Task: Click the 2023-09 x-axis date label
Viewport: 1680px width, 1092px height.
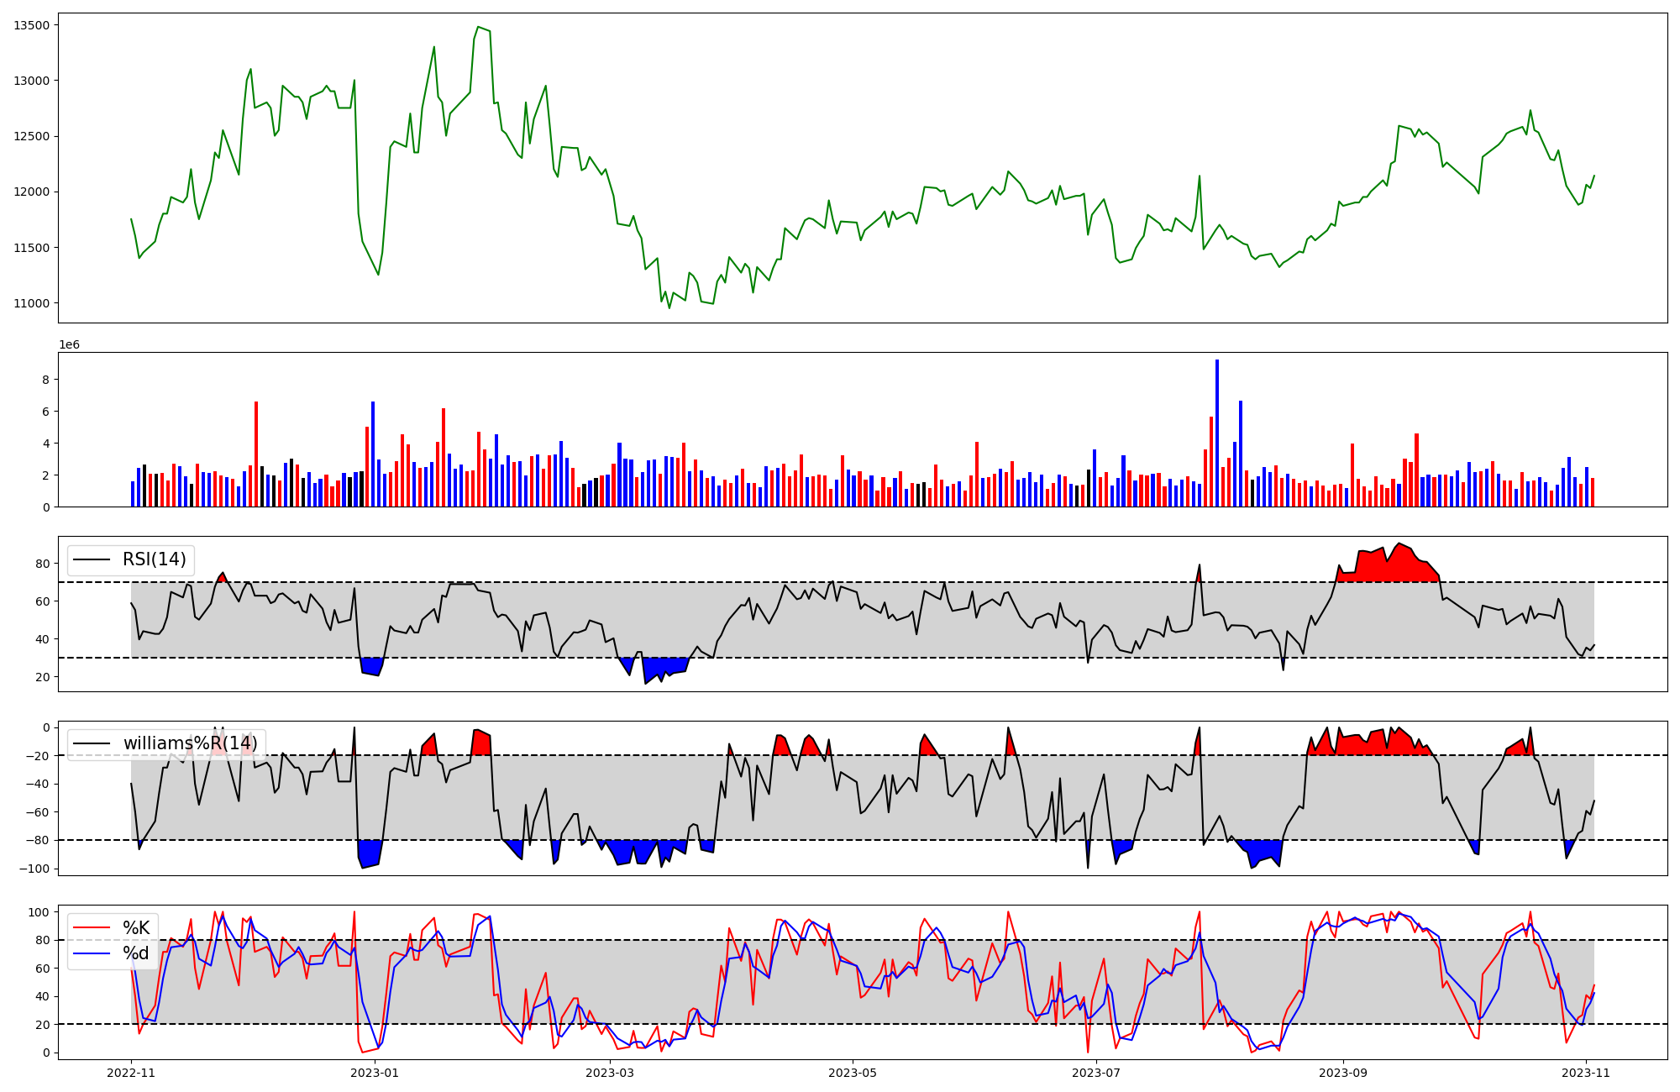Action: [1343, 1073]
